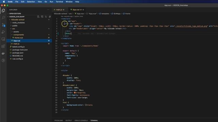The width and height of the screenshot is (218, 122).
Task: Switch to the TERMINAL panel tab
Action: [94, 121]
